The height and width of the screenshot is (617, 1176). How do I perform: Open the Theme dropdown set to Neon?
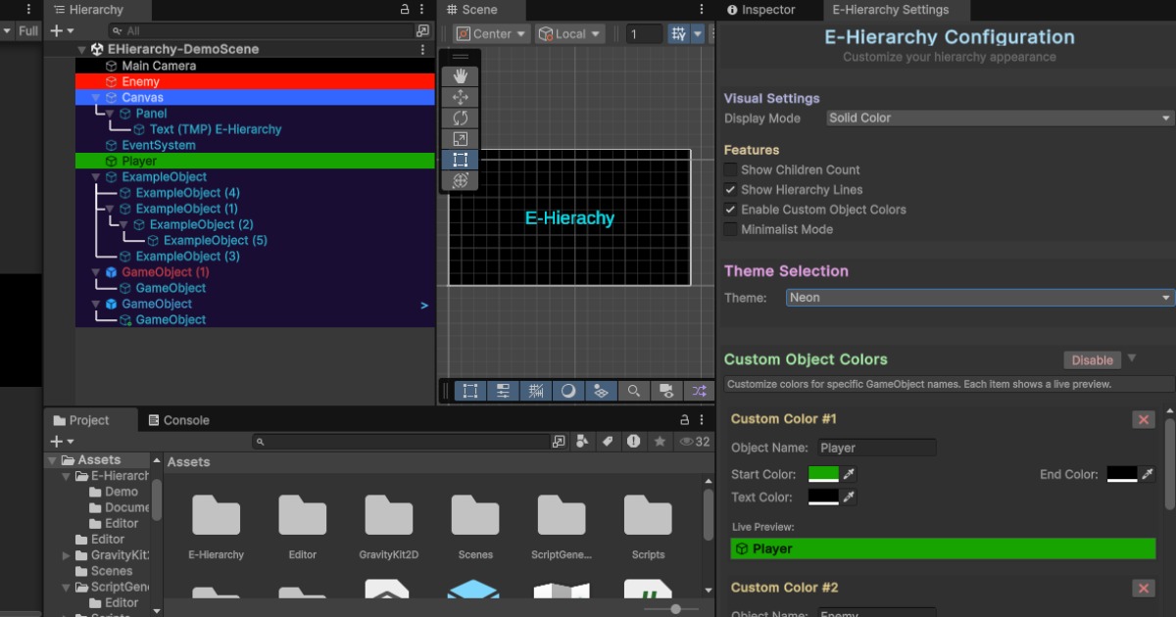point(977,297)
